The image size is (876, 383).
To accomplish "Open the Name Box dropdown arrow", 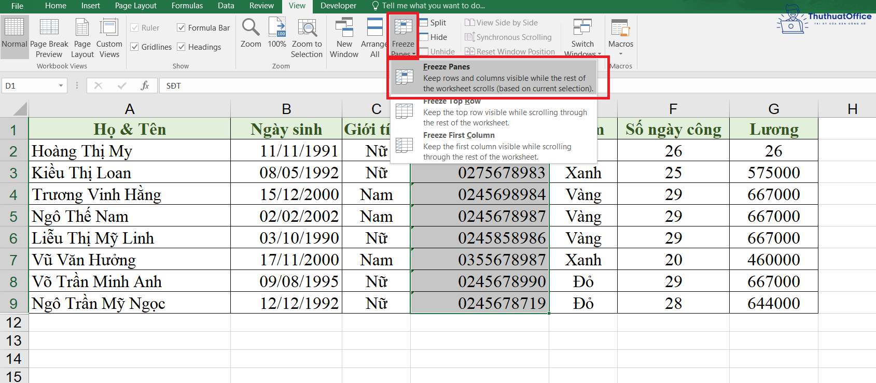I will 61,86.
